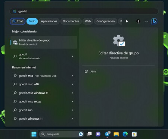
Task: Launch Telegram from taskbar
Action: [x=107, y=134]
